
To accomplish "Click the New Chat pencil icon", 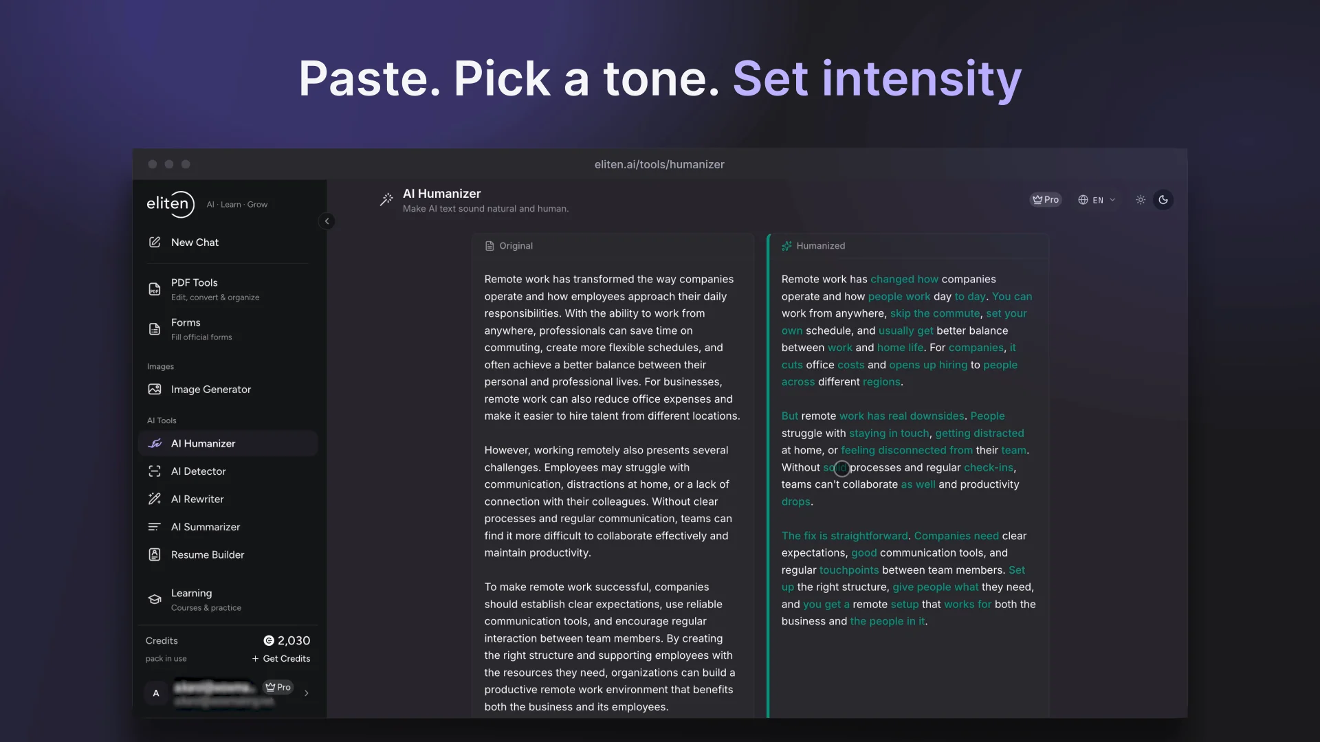I will 155,243.
